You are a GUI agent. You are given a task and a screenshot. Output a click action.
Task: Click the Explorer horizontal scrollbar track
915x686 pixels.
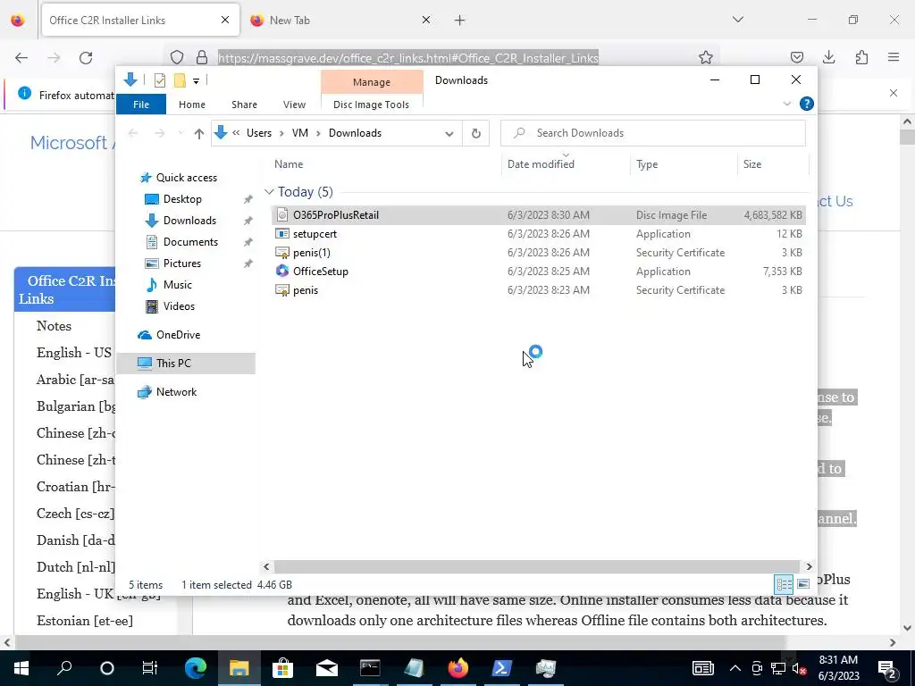point(536,566)
